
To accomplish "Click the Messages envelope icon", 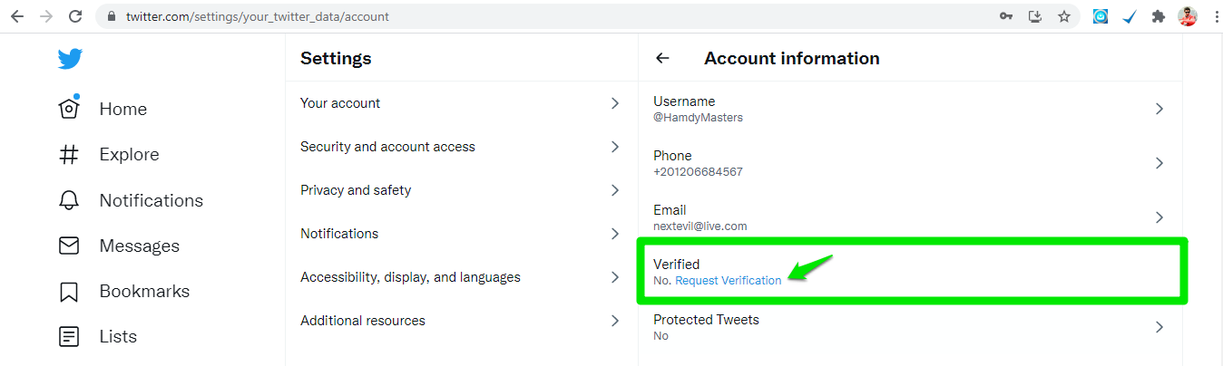I will pyautogui.click(x=69, y=246).
